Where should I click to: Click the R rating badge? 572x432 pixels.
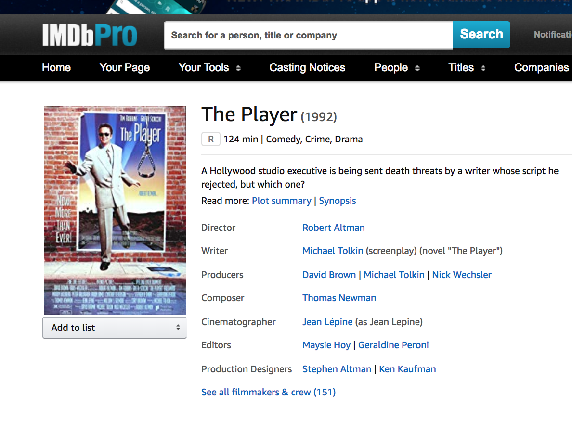[x=211, y=139]
